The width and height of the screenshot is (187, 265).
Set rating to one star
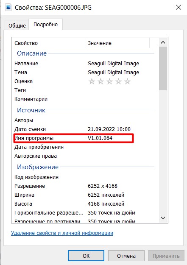[92, 81]
